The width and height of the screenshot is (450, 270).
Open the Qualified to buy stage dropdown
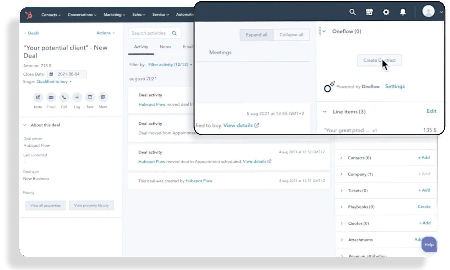click(x=54, y=82)
